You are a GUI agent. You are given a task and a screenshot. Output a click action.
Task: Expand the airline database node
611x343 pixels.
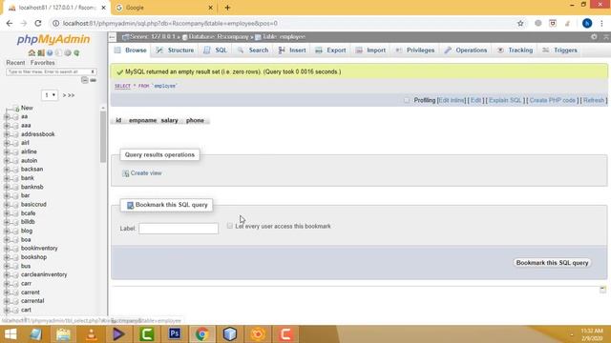[7, 151]
